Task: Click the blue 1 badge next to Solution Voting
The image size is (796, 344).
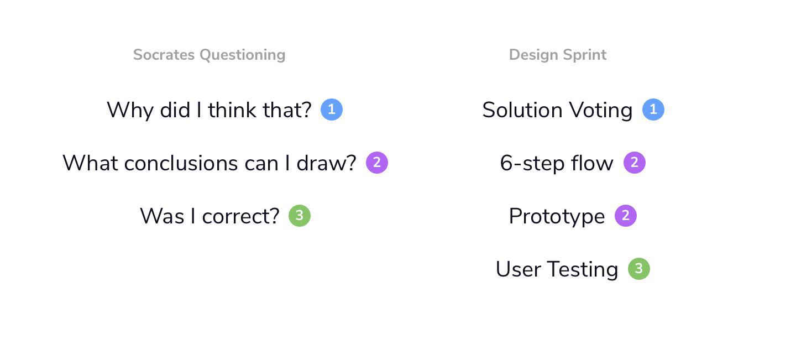Action: (x=653, y=110)
